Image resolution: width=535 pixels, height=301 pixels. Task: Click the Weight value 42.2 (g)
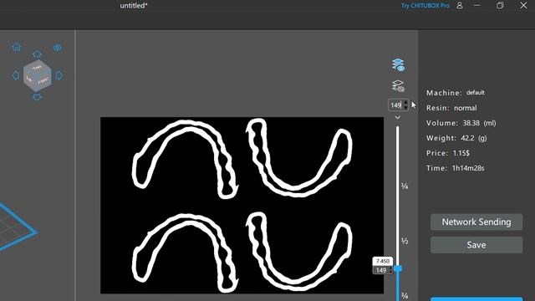(474, 138)
